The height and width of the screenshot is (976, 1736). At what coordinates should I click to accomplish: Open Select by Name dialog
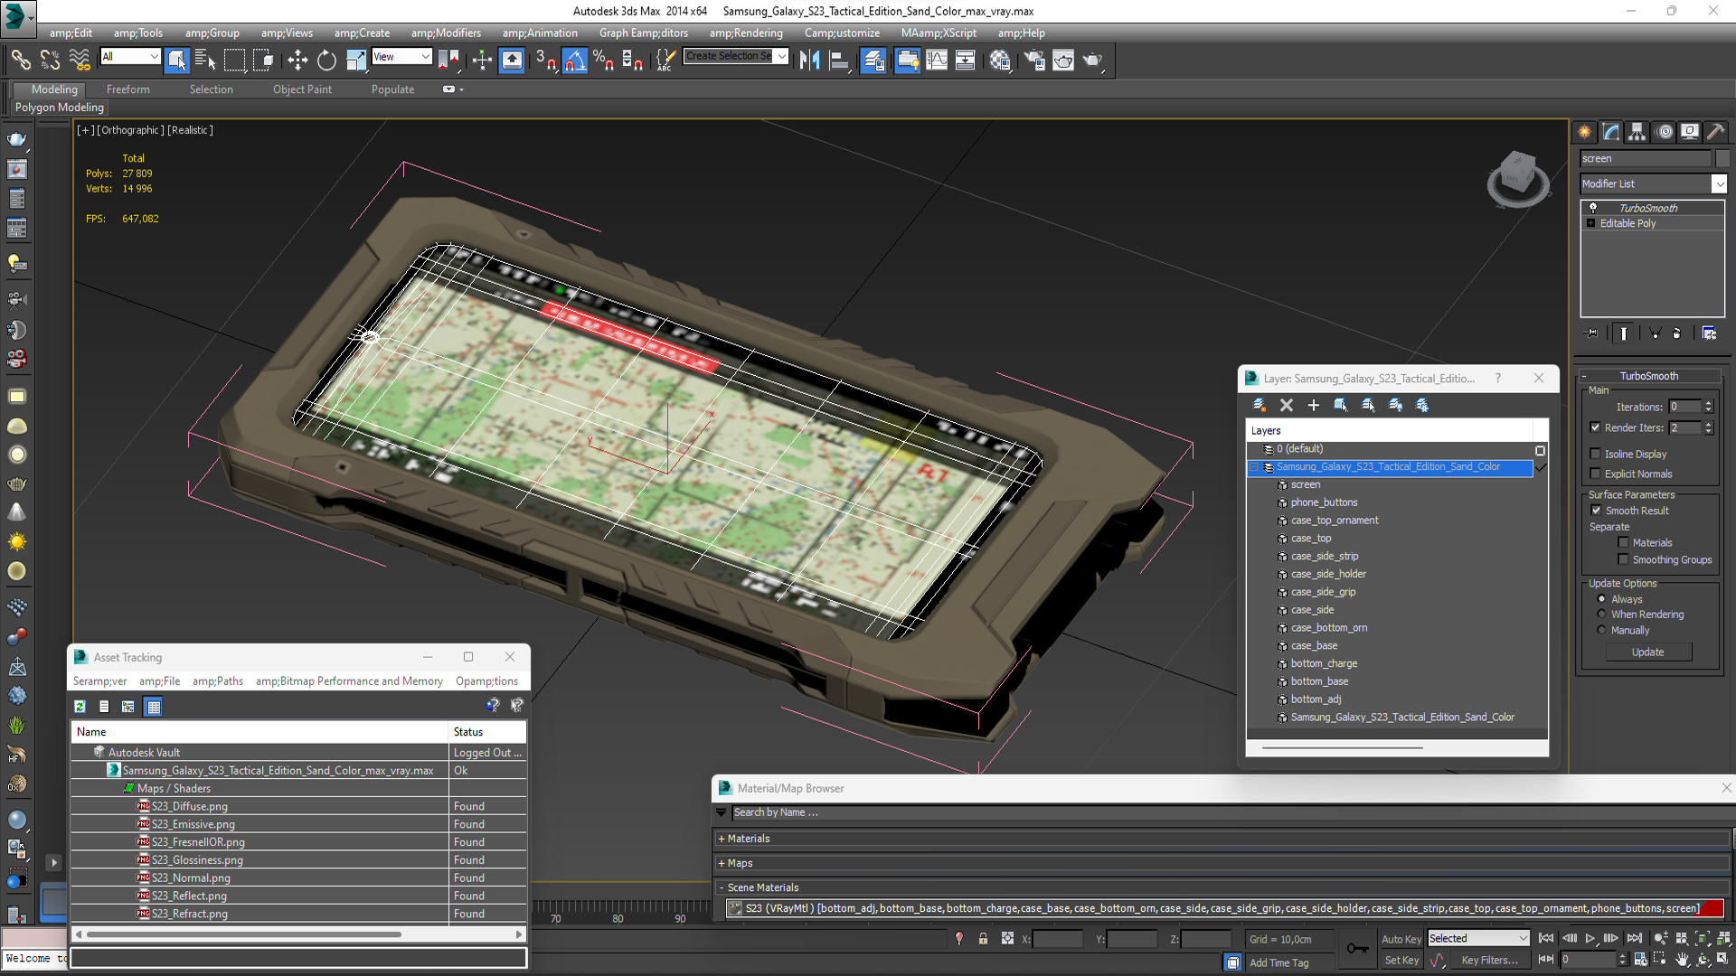point(205,61)
